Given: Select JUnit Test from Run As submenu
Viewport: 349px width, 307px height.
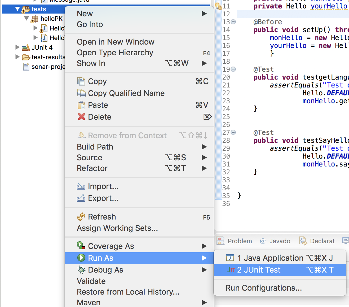Looking at the screenshot, I should 259,270.
